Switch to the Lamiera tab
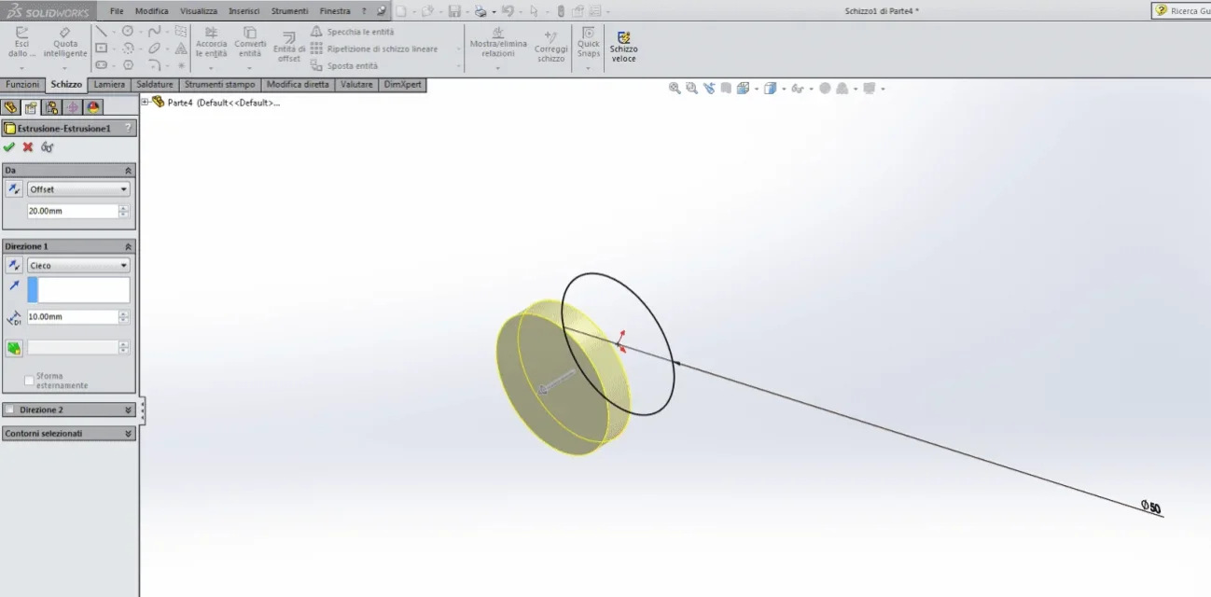 [110, 85]
